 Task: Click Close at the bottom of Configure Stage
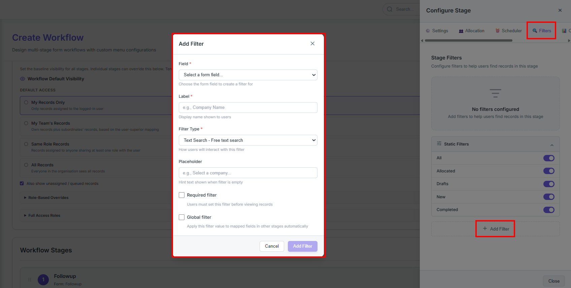(554, 281)
